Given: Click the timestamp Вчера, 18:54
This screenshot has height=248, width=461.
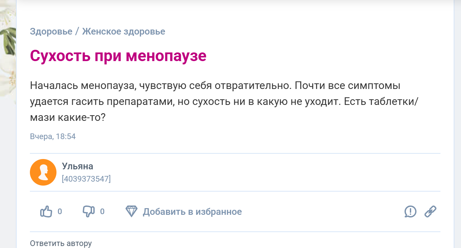Looking at the screenshot, I should [53, 136].
